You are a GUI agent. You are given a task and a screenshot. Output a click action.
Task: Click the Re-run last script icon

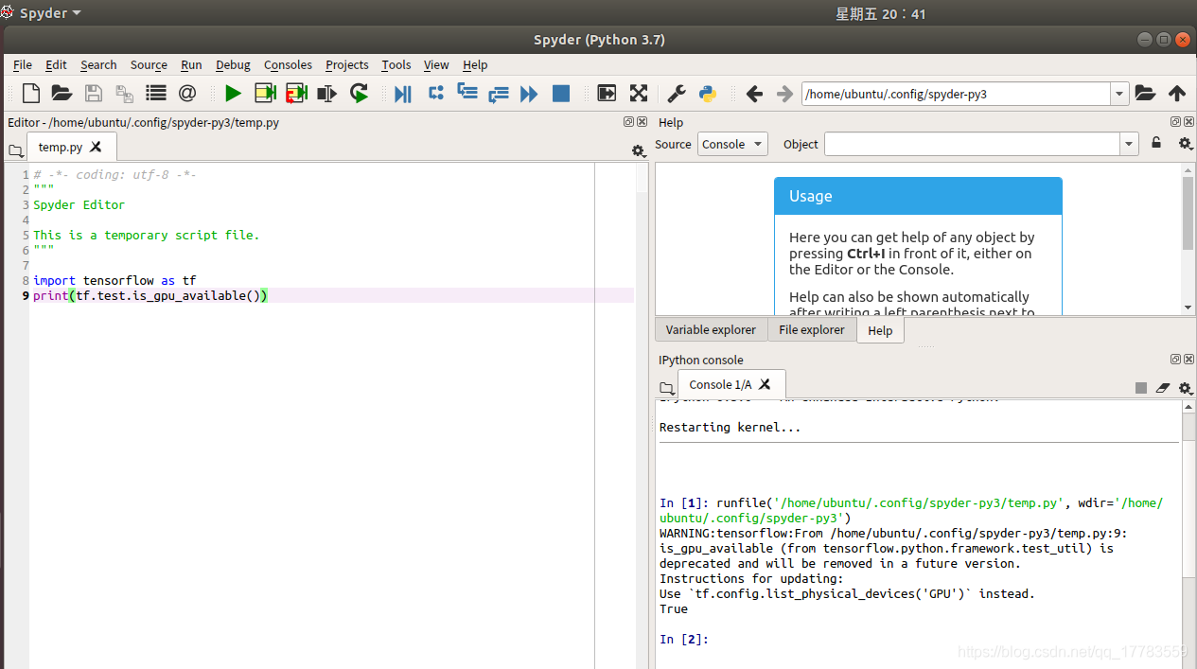tap(359, 94)
